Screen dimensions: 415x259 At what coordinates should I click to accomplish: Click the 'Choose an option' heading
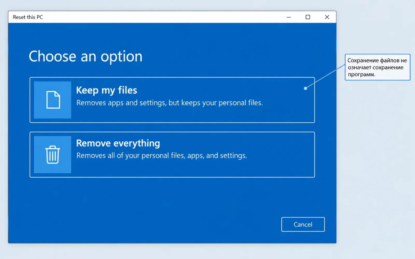coord(86,56)
